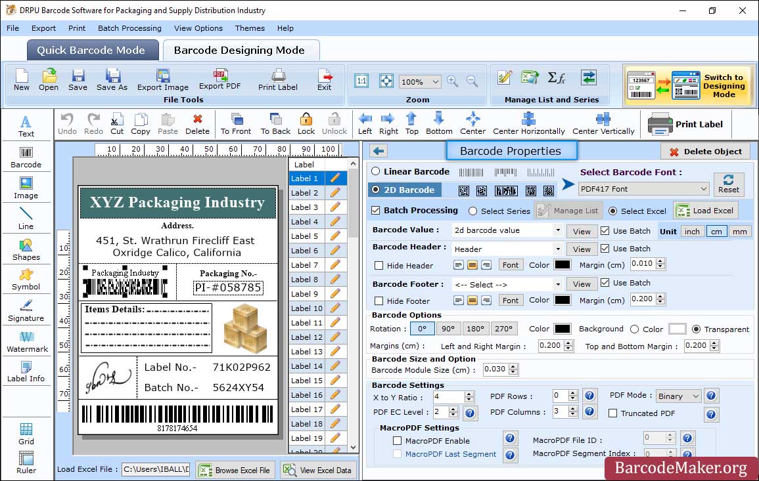
Task: Click Browse Excel File button
Action: 235,470
